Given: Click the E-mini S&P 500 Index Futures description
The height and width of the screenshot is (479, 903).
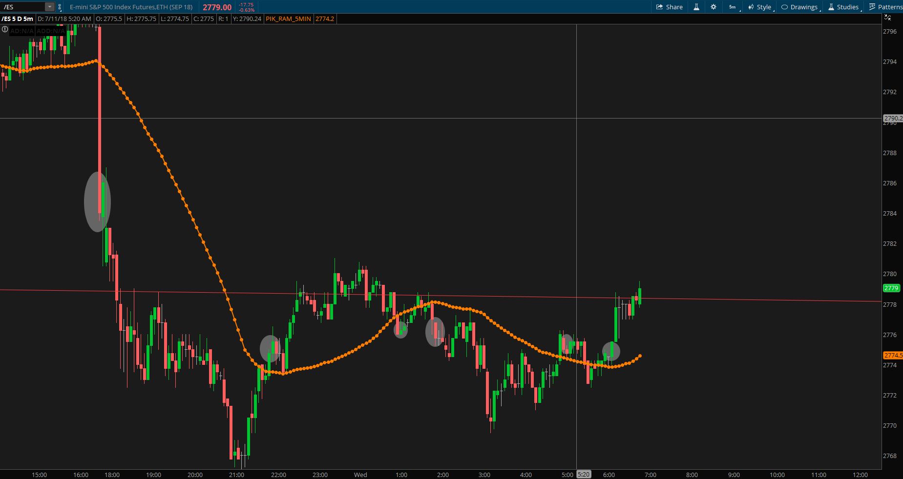Looking at the screenshot, I should click(x=131, y=7).
